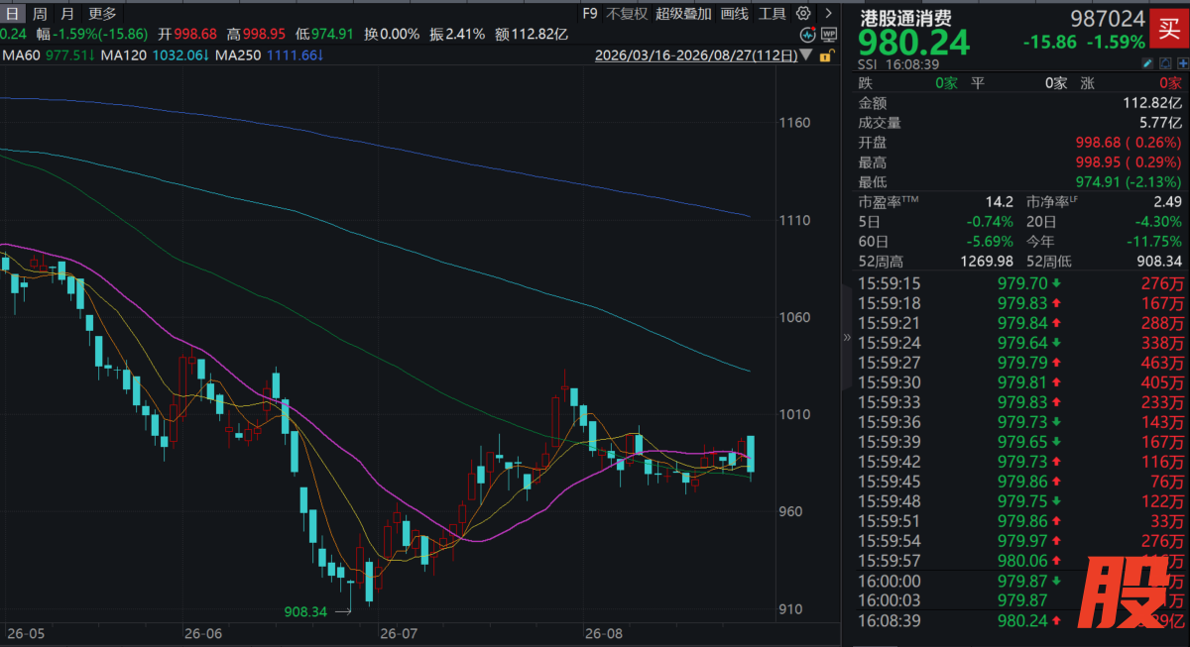Set a price alert with the bell icon

(x=1166, y=63)
